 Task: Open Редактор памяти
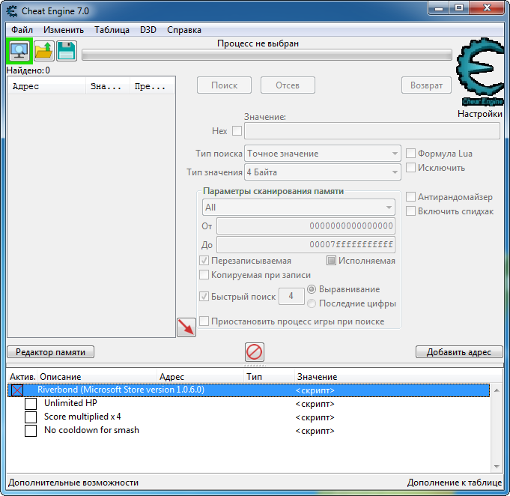50,352
